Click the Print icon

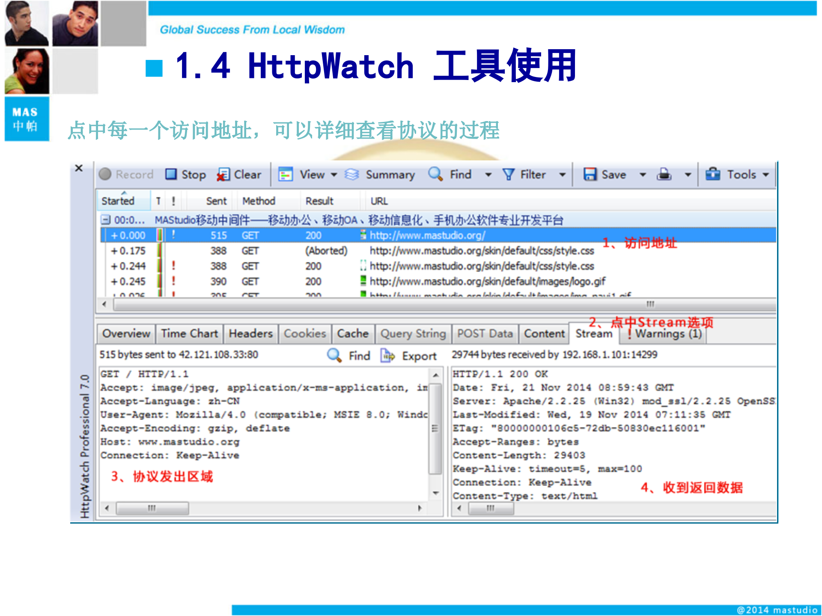664,174
